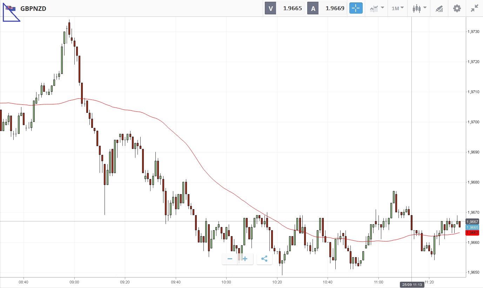Click the grey 1,9667 crosshair price label

[472, 221]
